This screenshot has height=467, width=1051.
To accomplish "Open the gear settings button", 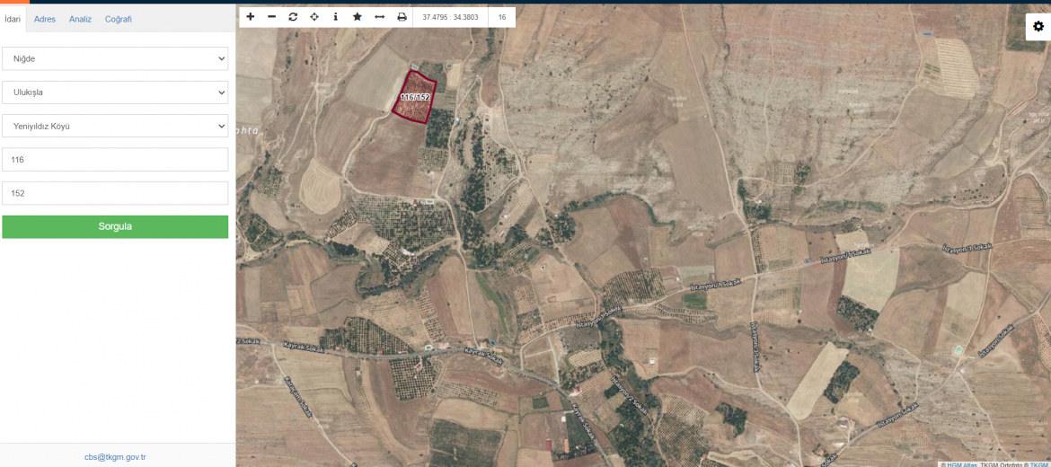I will [x=1038, y=27].
